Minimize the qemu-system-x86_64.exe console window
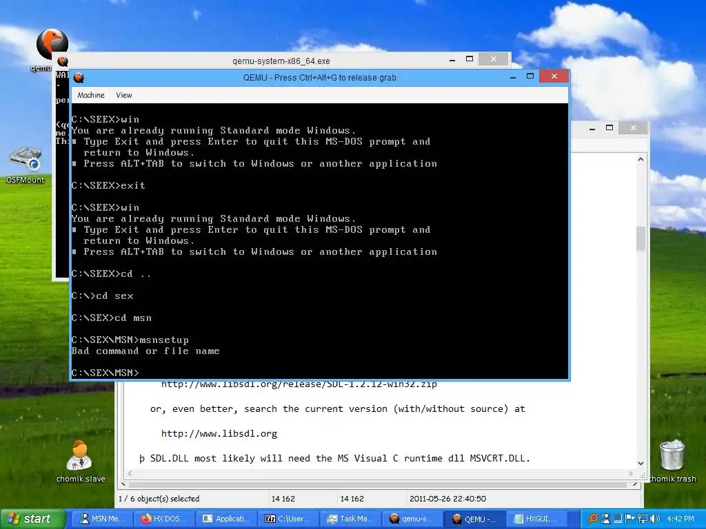Viewport: 706px width, 529px height. click(x=452, y=60)
